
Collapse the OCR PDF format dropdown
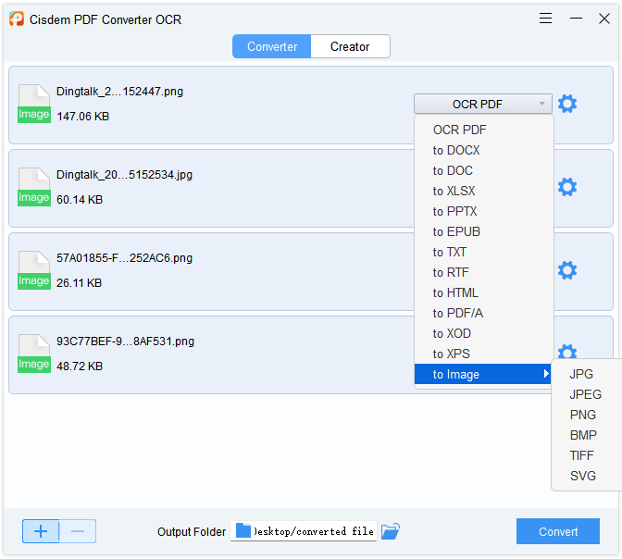coord(483,104)
